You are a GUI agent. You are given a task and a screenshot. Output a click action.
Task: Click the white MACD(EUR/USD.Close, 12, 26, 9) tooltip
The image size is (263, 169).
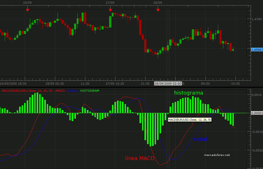point(189,120)
